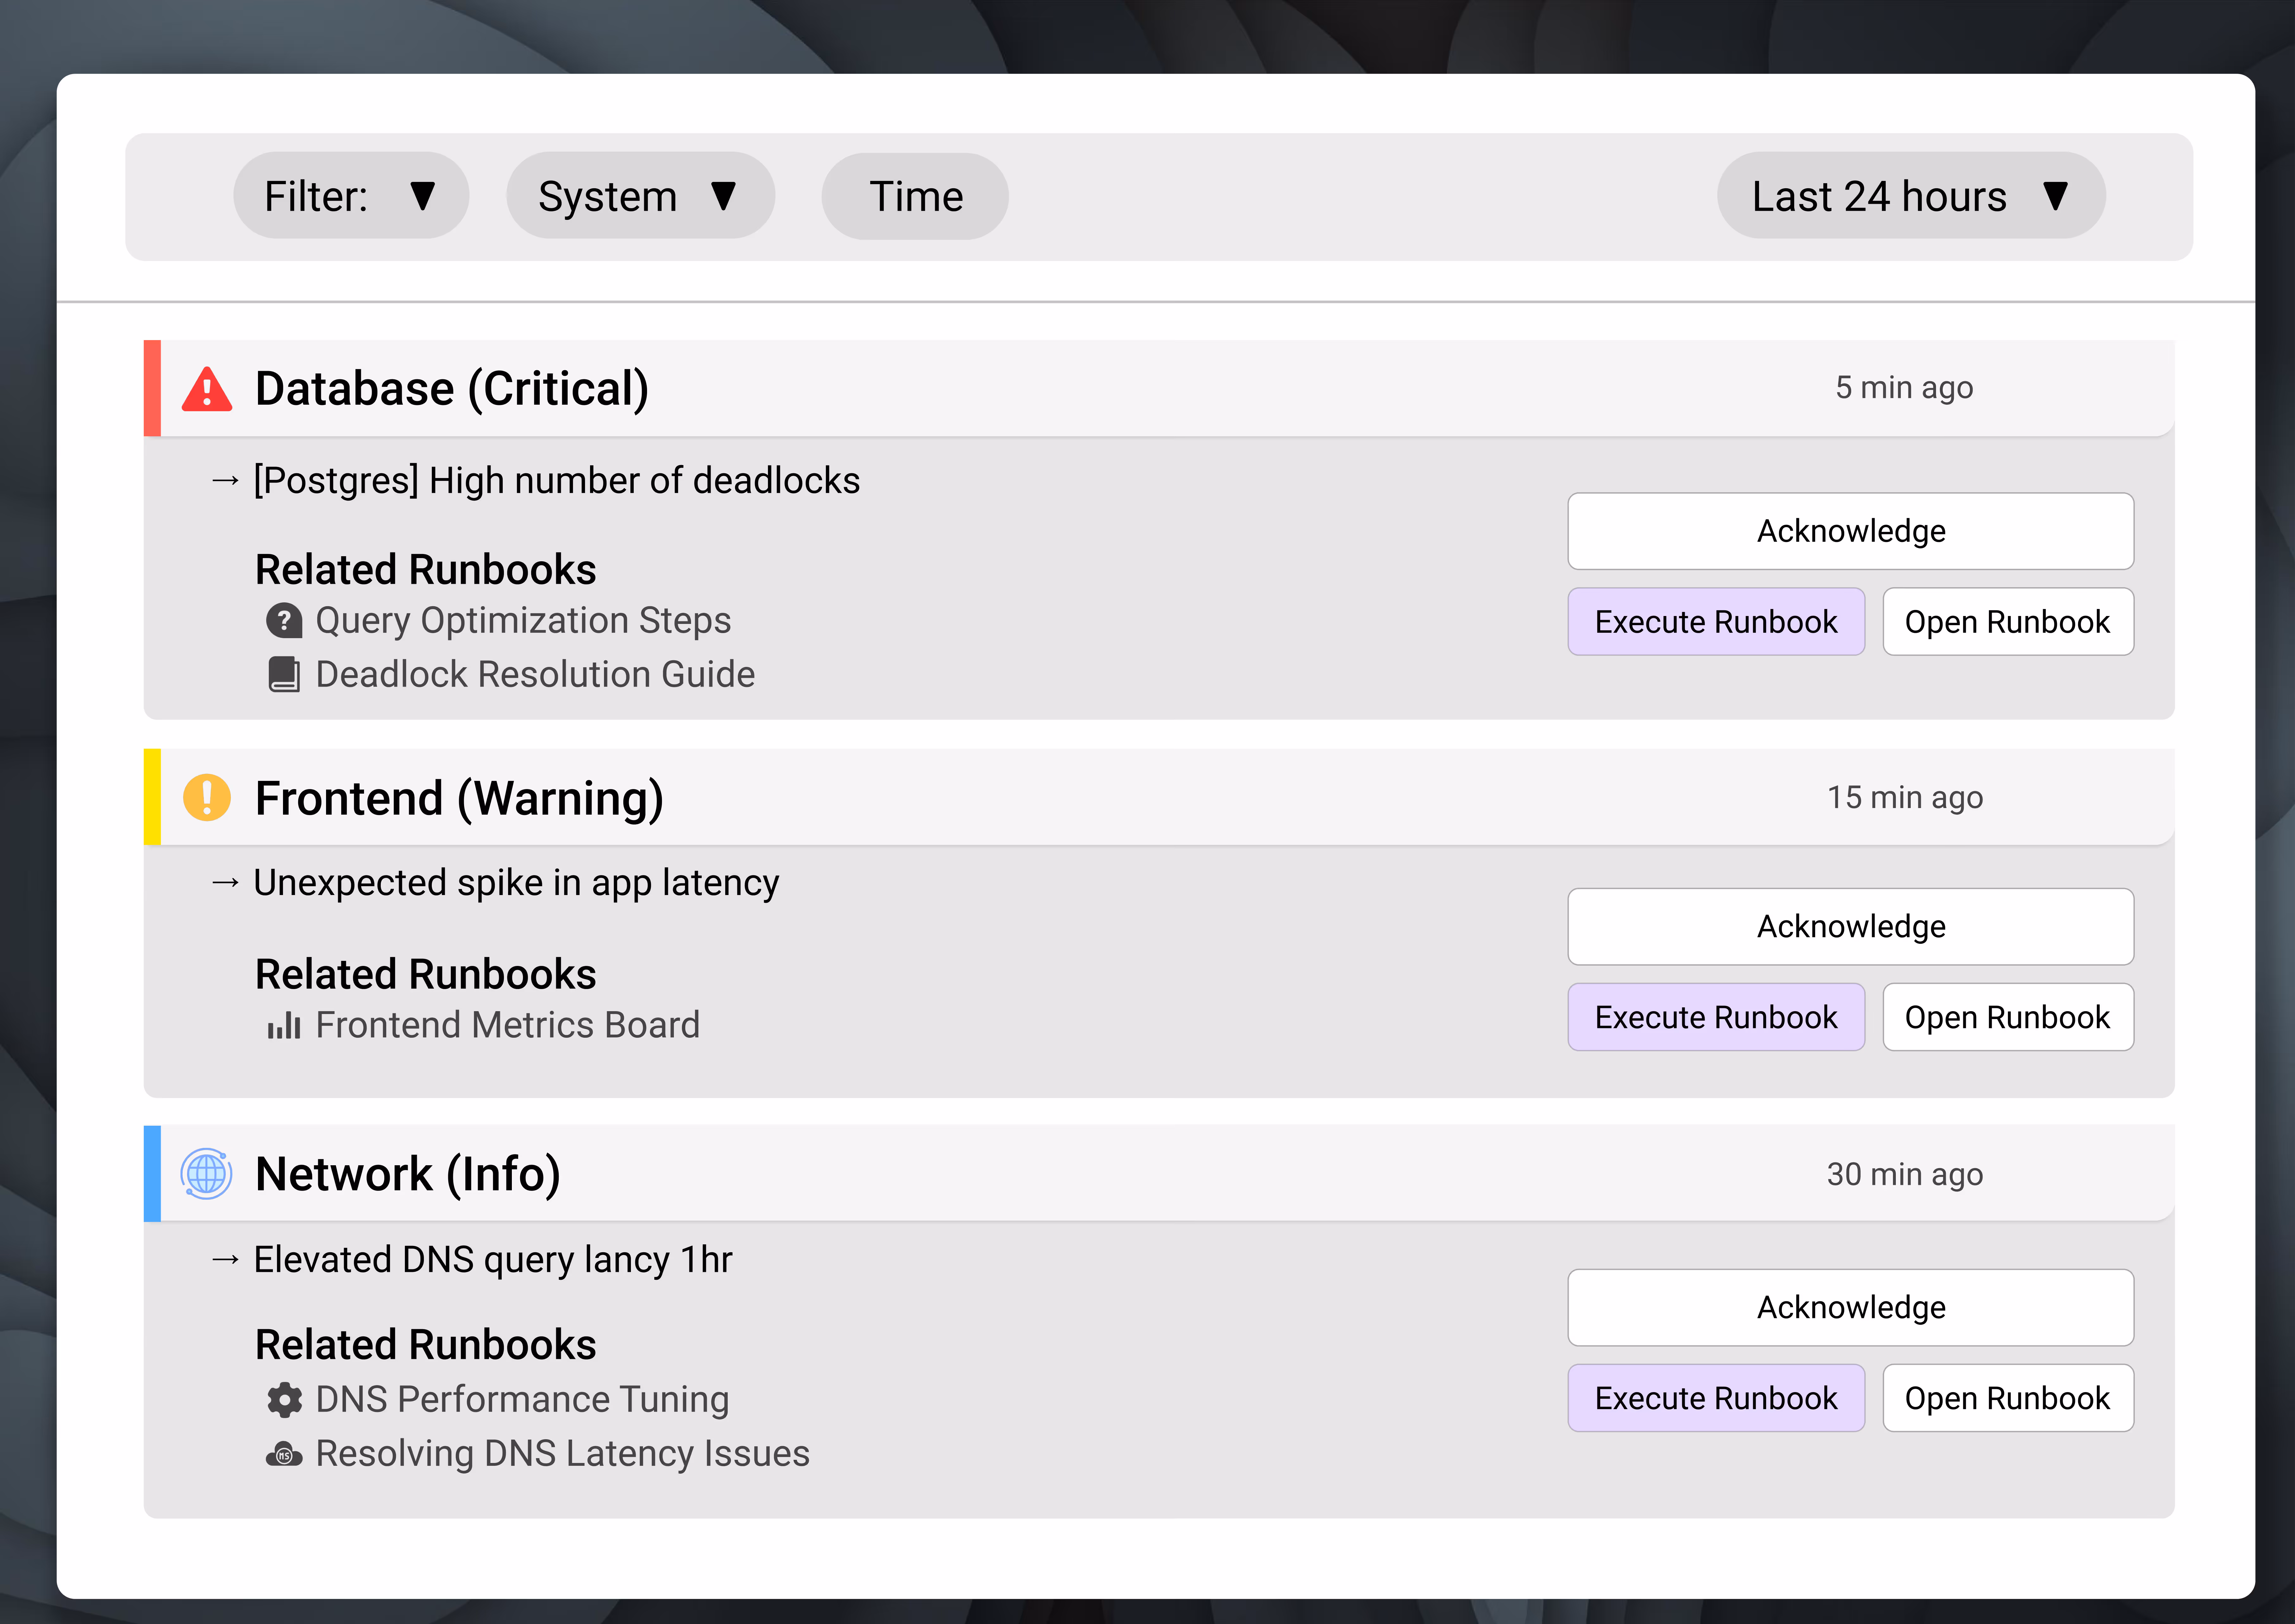Screen dimensions: 2295x1624
Task: Click Related Runbooks heading under Database alert
Action: coord(425,570)
